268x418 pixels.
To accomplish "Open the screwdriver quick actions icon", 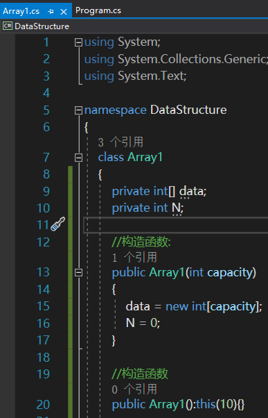I will 58,224.
